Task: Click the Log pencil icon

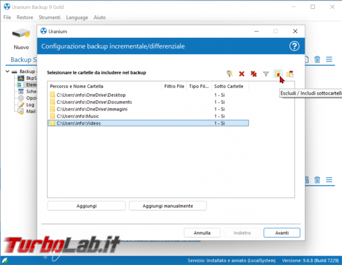Action: coord(21,105)
